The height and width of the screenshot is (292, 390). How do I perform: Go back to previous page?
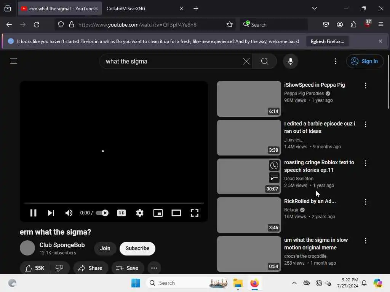click(x=9, y=25)
